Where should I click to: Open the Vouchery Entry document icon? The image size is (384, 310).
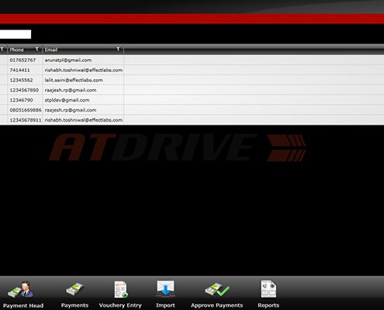point(121,289)
